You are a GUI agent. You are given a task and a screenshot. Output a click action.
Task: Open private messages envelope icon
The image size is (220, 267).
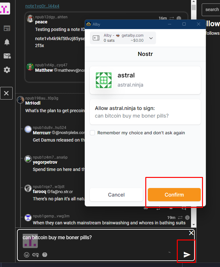click(x=7, y=56)
